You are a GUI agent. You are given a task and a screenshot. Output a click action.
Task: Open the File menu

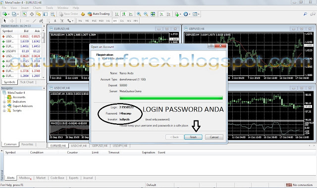[4, 8]
